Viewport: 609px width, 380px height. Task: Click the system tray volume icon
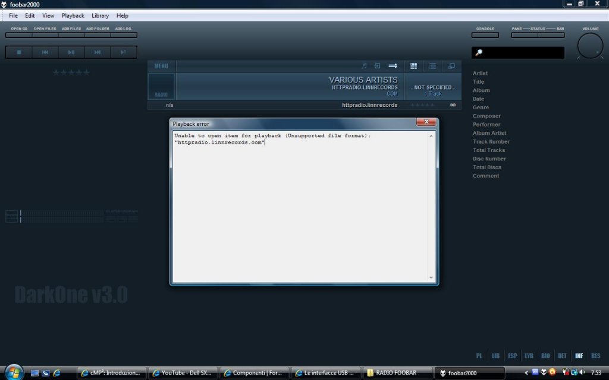(x=582, y=372)
